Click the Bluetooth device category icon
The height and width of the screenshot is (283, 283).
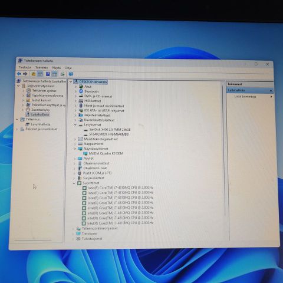pos(81,91)
